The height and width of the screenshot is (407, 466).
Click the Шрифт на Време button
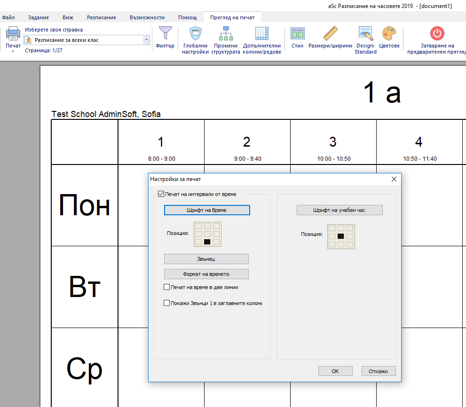(x=207, y=210)
